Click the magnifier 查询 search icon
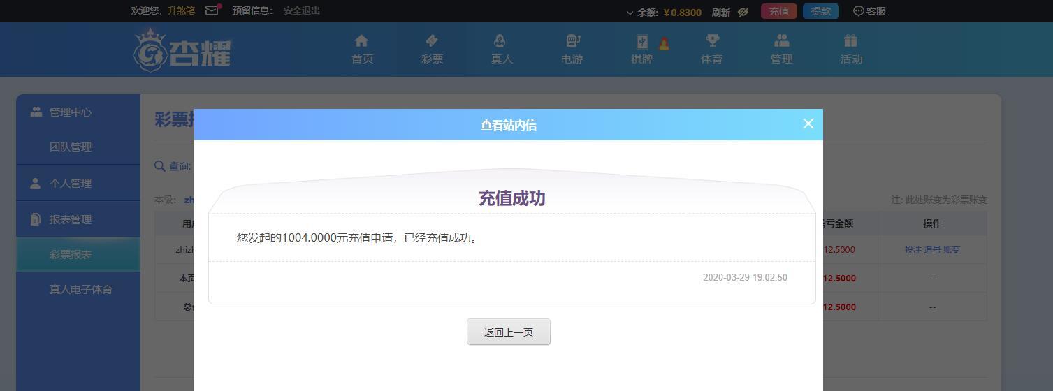 160,165
